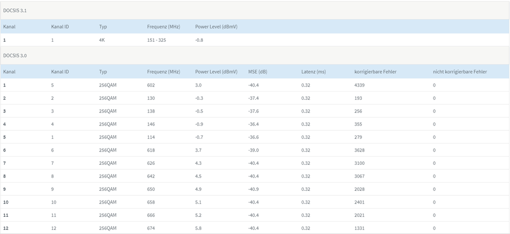The image size is (510, 234).
Task: Click nicht korrigierbare Fehler column header
Action: pyautogui.click(x=459, y=72)
